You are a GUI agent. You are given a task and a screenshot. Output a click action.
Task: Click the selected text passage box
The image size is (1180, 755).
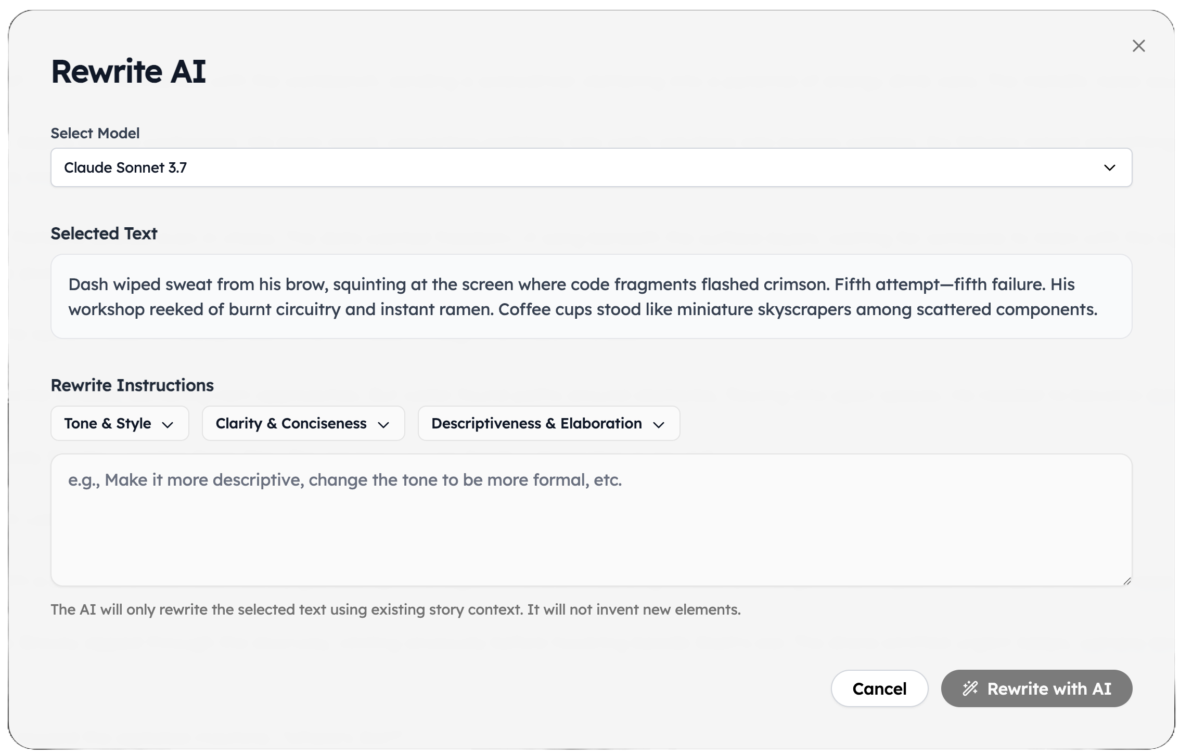pyautogui.click(x=591, y=296)
